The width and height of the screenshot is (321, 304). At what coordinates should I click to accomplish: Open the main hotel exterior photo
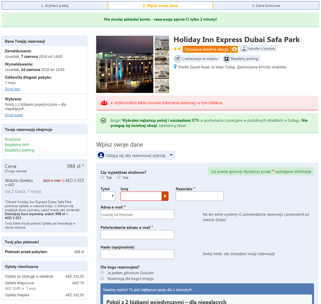click(x=124, y=64)
